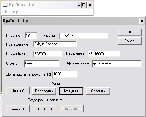Close the main Країни світу window
This screenshot has width=146, height=117.
coord(90,5)
